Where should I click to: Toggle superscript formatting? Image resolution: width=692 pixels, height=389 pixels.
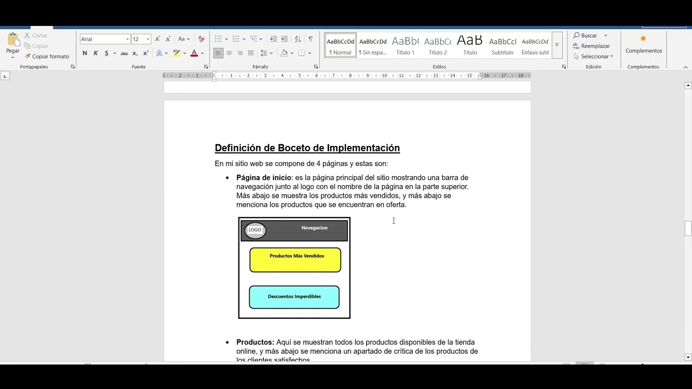point(145,53)
